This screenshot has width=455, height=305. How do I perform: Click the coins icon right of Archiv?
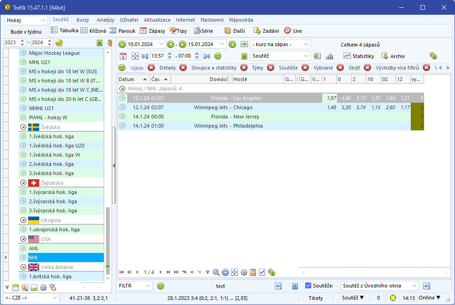point(433,56)
